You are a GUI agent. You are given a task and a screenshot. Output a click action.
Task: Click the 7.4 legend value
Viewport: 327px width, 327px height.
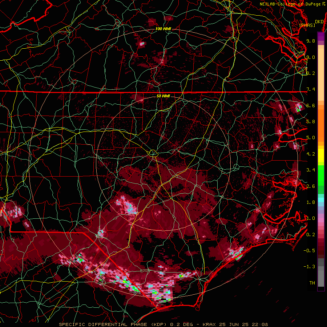pyautogui.click(x=311, y=89)
